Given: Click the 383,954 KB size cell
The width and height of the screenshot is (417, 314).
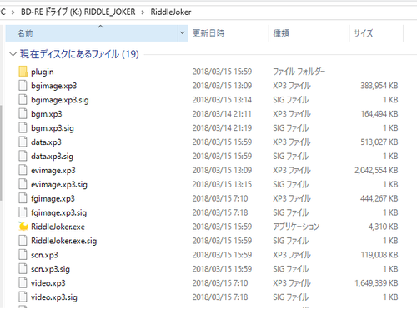Looking at the screenshot, I should [379, 86].
